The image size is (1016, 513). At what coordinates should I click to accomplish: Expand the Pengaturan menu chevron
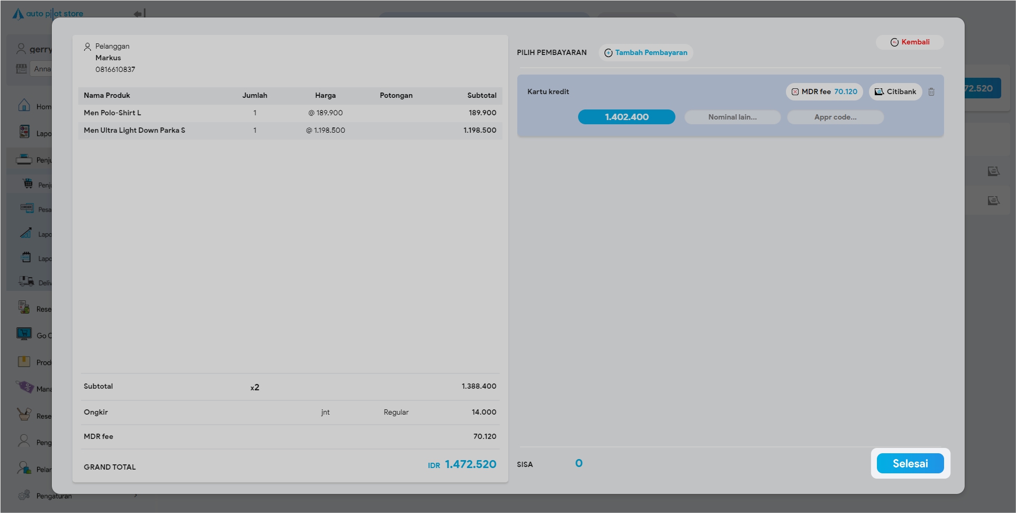(136, 496)
